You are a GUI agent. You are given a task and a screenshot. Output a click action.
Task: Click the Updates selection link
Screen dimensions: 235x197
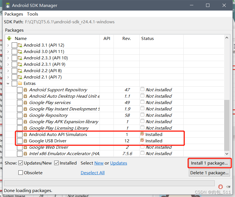tap(118, 163)
